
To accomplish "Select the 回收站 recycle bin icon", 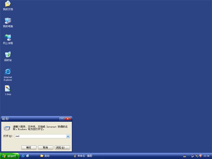I will click(8, 57).
